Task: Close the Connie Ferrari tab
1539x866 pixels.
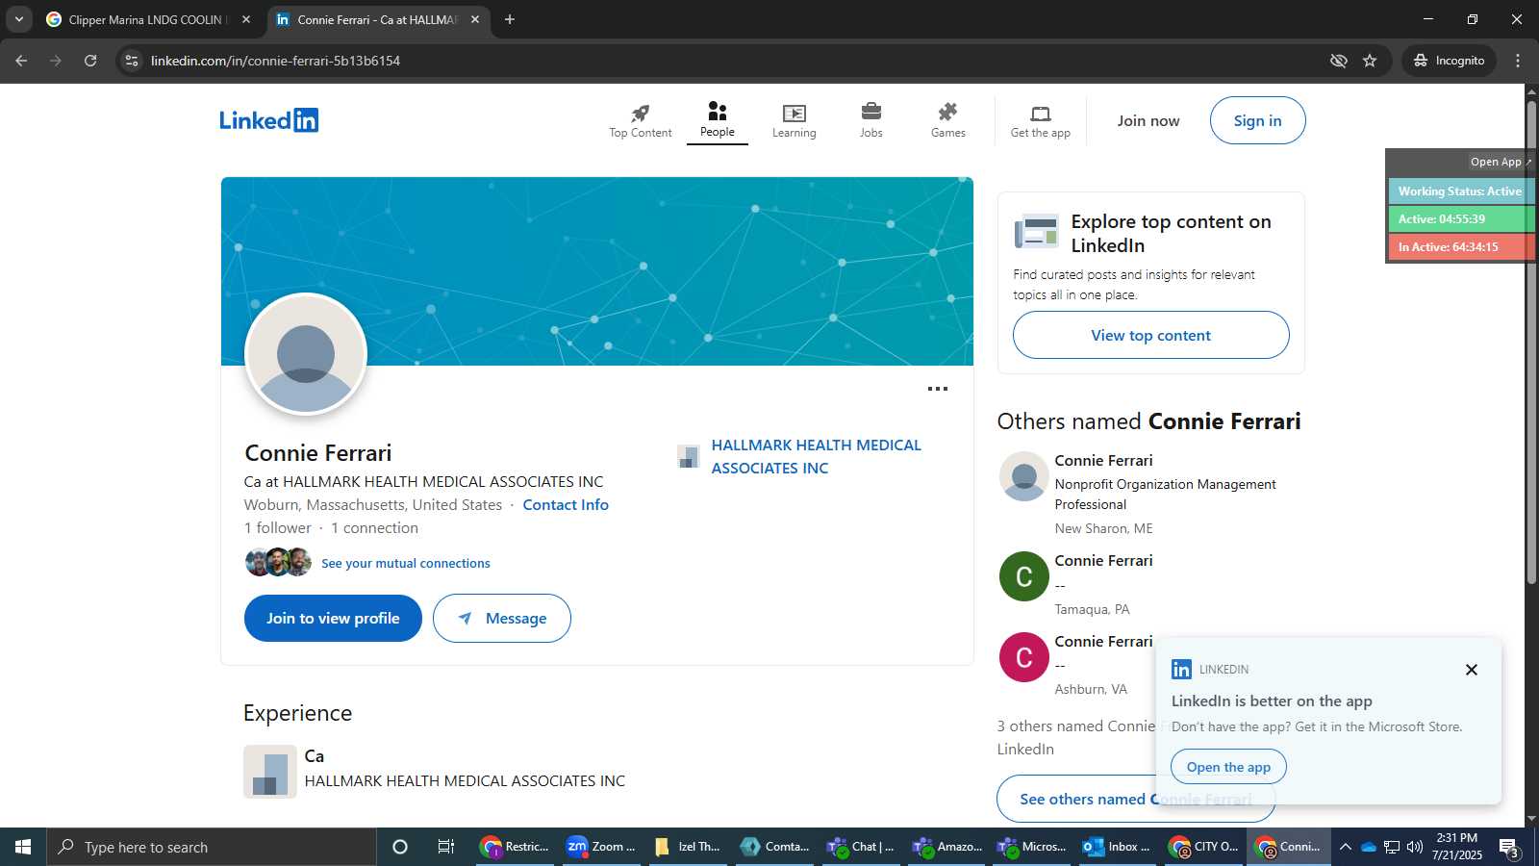Action: tap(474, 19)
